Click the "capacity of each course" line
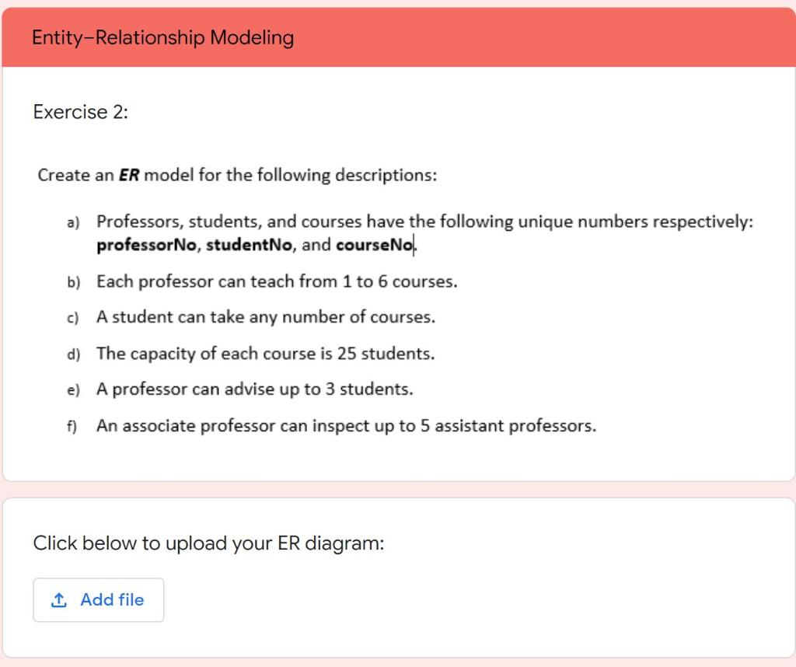The height and width of the screenshot is (667, 796). [x=265, y=354]
